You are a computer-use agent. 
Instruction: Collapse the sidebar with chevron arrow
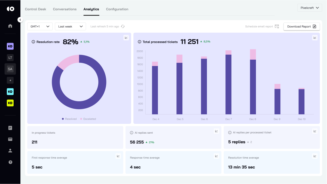[20, 20]
